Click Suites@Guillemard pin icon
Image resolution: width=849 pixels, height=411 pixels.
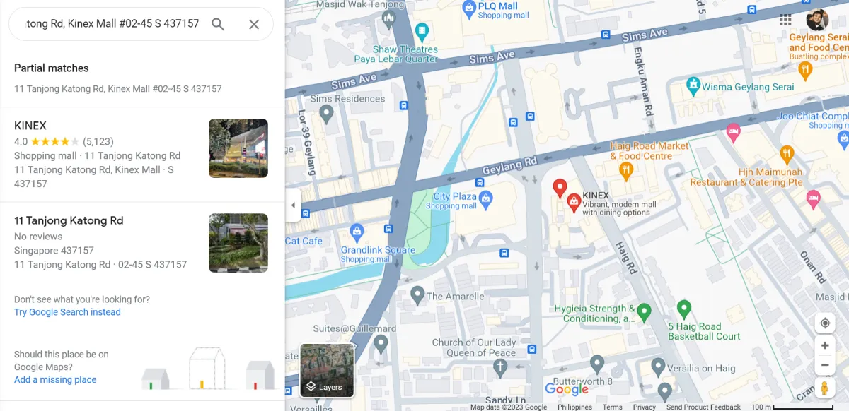381,344
